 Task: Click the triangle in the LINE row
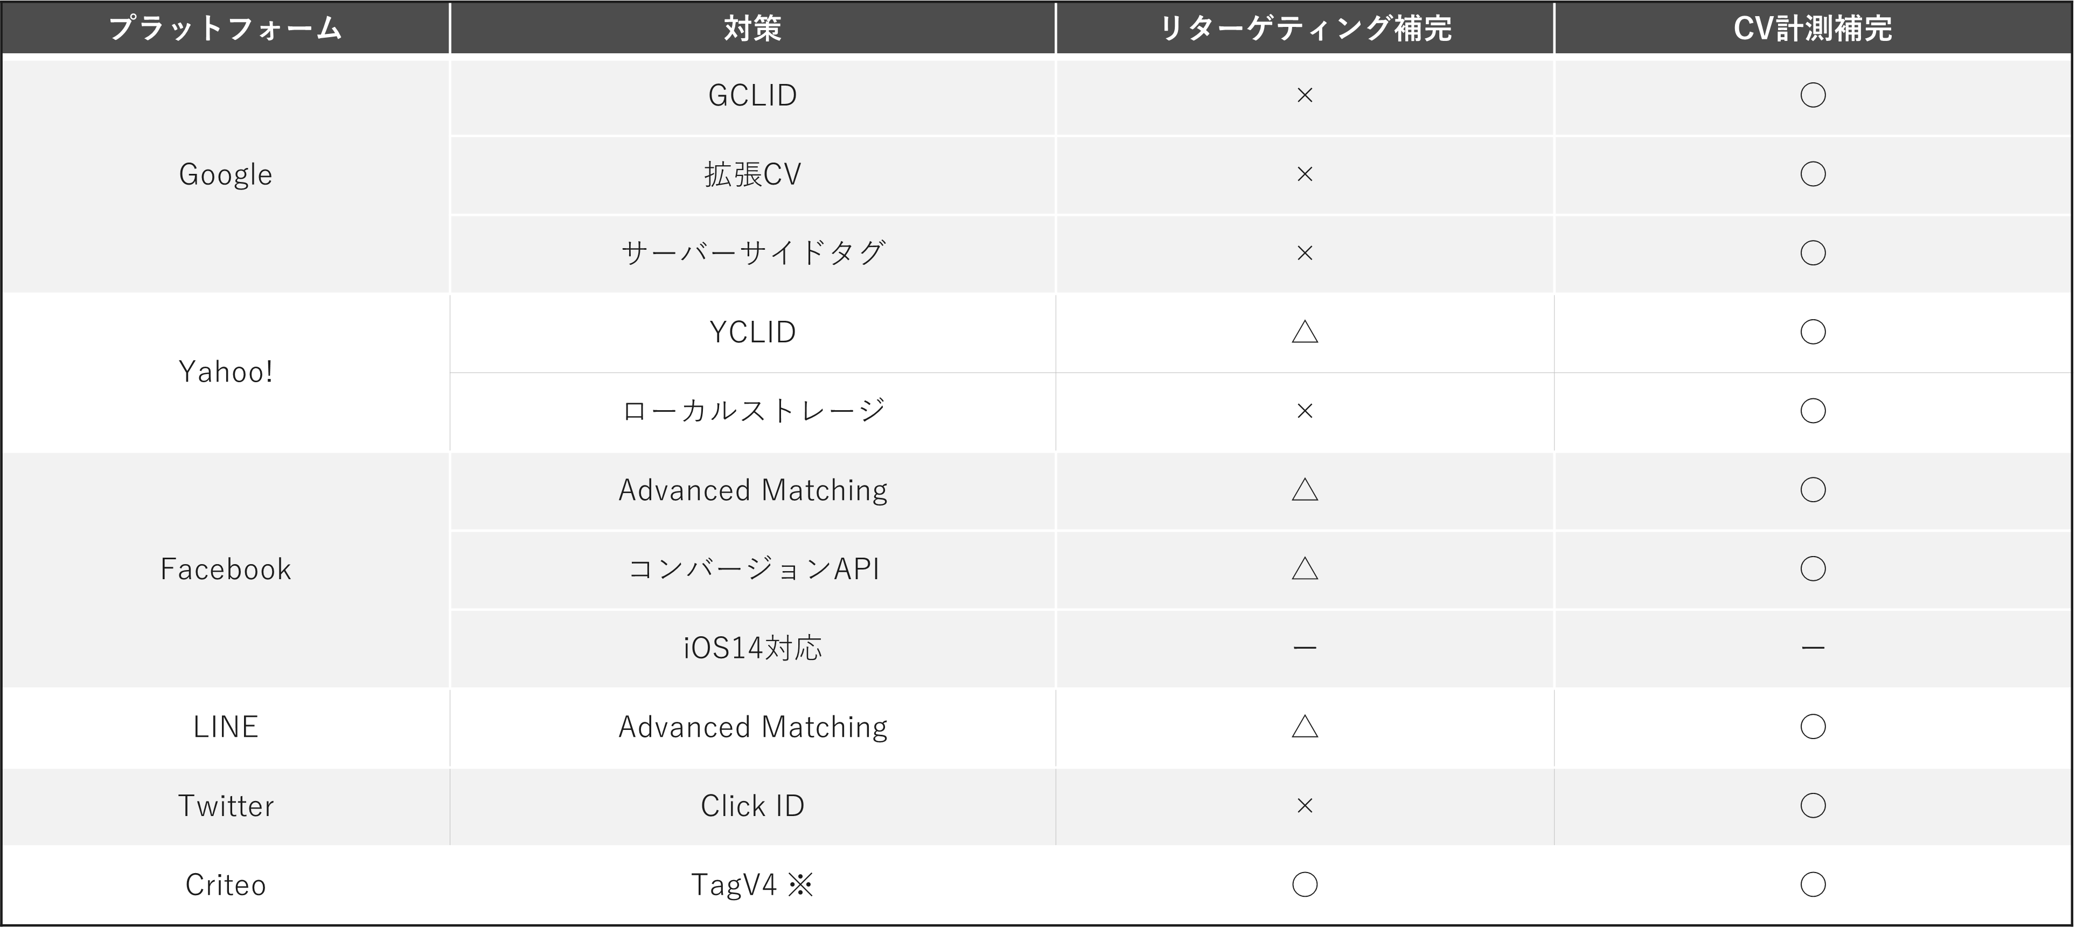(1305, 727)
